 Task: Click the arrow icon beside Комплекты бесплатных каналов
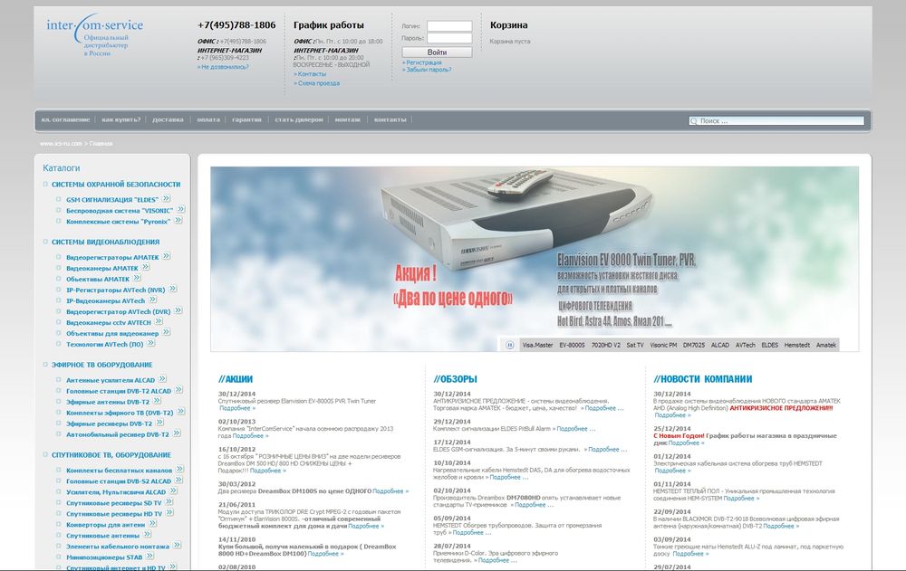coord(179,470)
